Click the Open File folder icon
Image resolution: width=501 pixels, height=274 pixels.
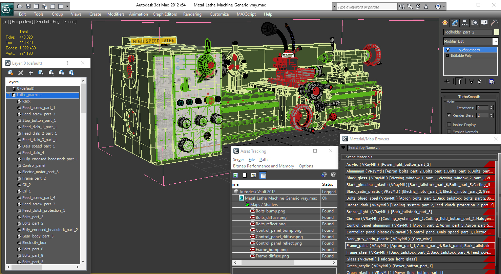pos(20,6)
